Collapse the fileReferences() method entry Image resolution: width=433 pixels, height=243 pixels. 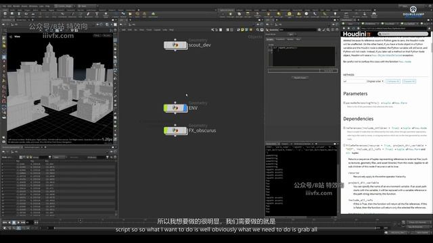pos(344,145)
